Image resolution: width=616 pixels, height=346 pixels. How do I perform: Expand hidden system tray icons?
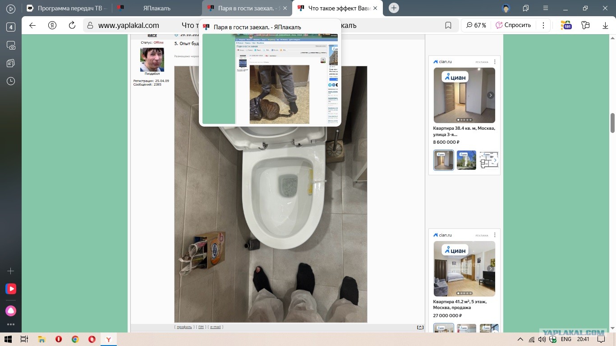coord(520,339)
